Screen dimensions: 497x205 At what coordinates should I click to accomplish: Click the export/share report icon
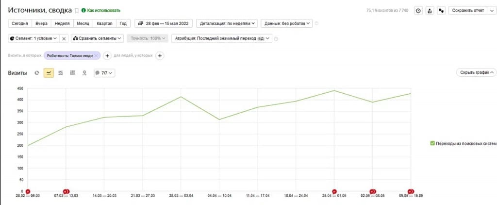430,11
